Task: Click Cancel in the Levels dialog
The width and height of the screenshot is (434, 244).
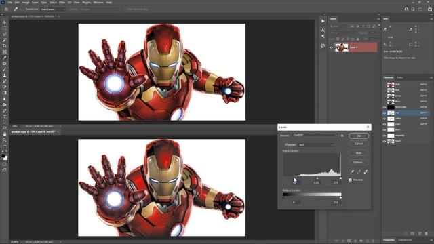Action: 359,144
